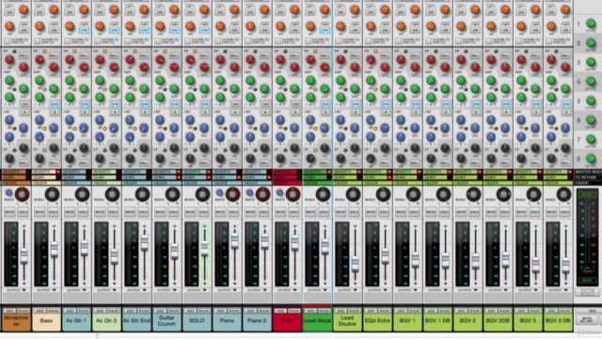This screenshot has width=602, height=339.
Task: Click the Mute All Off button
Action: click(586, 320)
